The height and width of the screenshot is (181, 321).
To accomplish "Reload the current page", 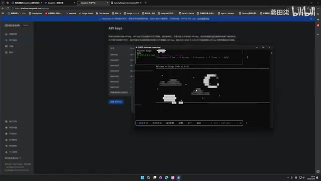I will tap(8, 9).
